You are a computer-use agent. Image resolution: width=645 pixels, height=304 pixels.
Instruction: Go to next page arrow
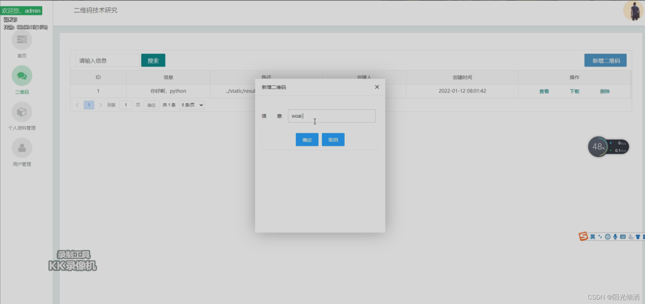pos(101,105)
